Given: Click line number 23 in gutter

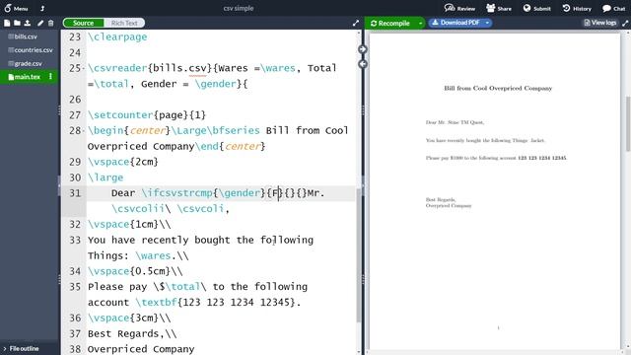Looking at the screenshot, I should pyautogui.click(x=75, y=37).
